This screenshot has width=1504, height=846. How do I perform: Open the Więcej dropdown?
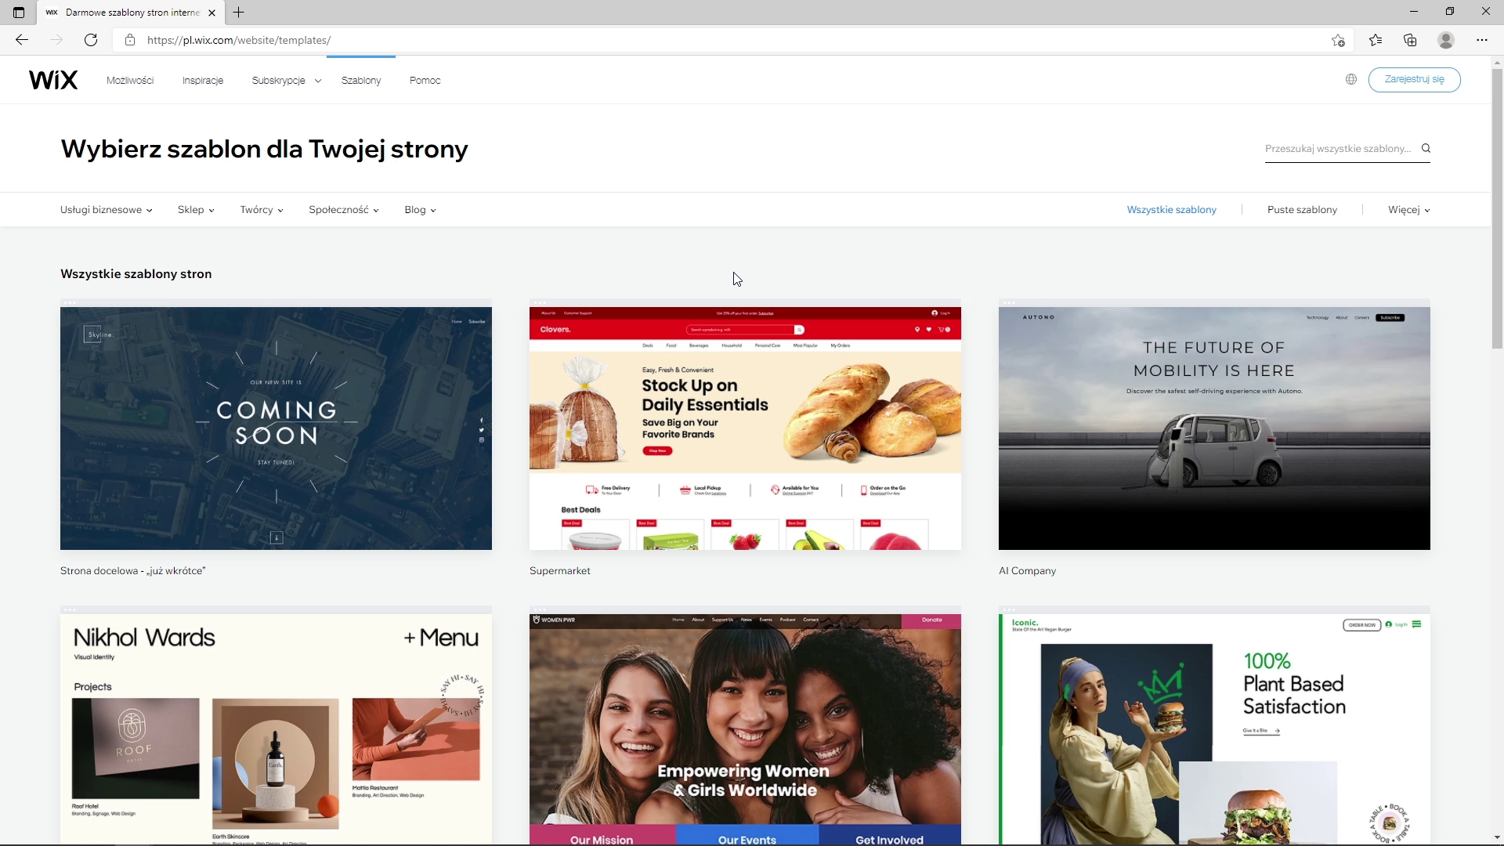(x=1408, y=210)
